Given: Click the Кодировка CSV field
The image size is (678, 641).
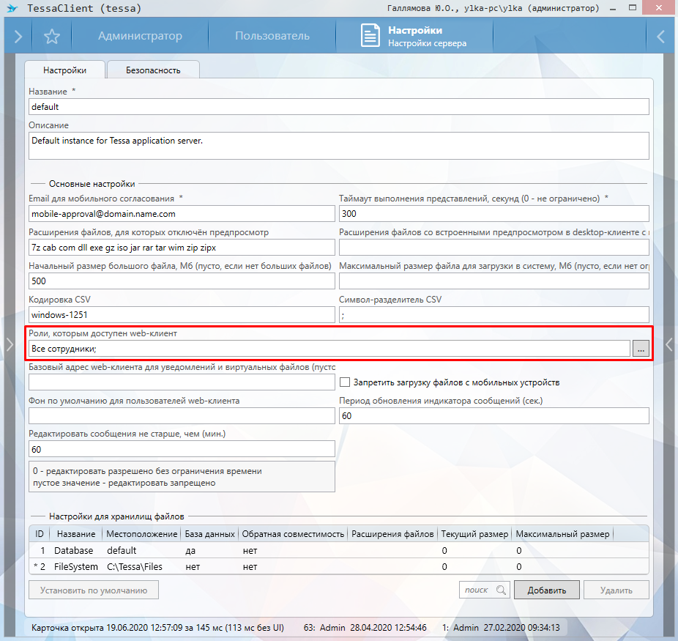Looking at the screenshot, I should pyautogui.click(x=182, y=315).
